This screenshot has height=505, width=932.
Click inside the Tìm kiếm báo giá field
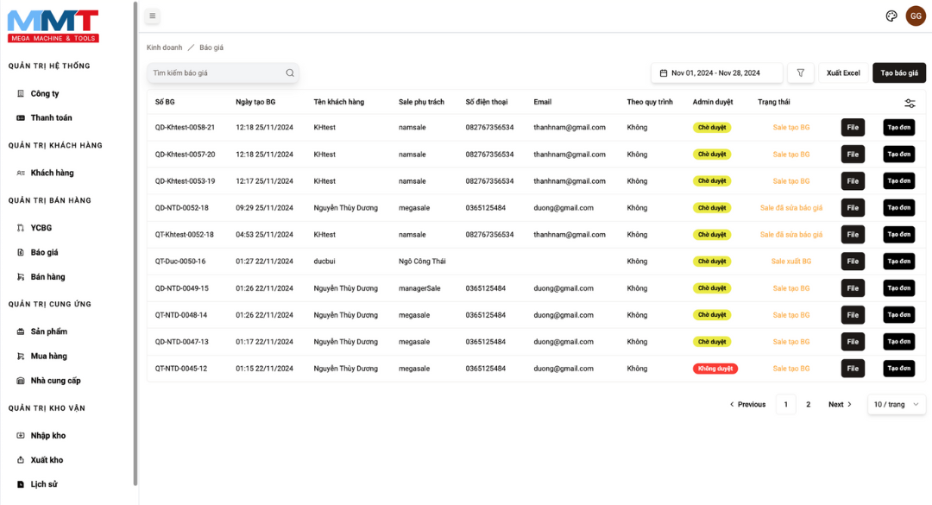[x=216, y=73]
